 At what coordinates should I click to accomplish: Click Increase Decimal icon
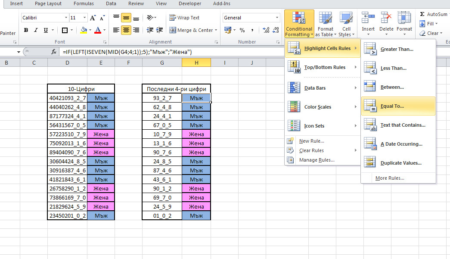coord(266,30)
